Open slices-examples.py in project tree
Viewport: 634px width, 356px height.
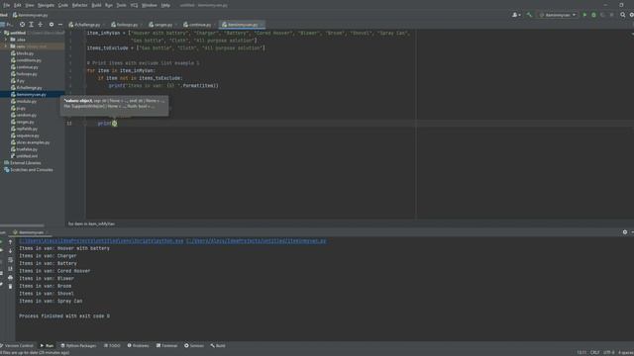(x=33, y=142)
